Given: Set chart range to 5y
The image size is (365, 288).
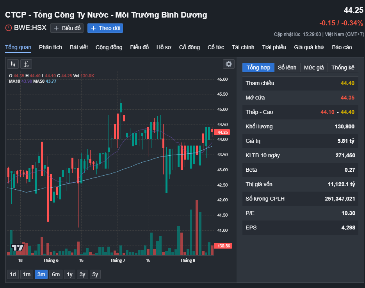Looking at the screenshot, I should tap(95, 274).
